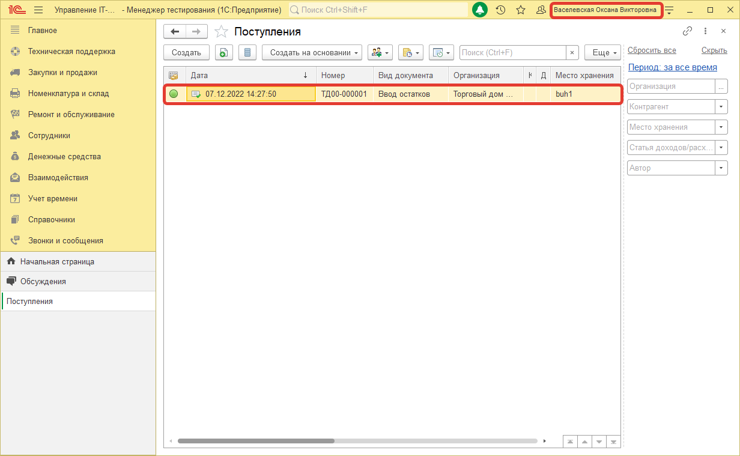The height and width of the screenshot is (456, 740).
Task: Click the get link chain icon
Action: 687,31
